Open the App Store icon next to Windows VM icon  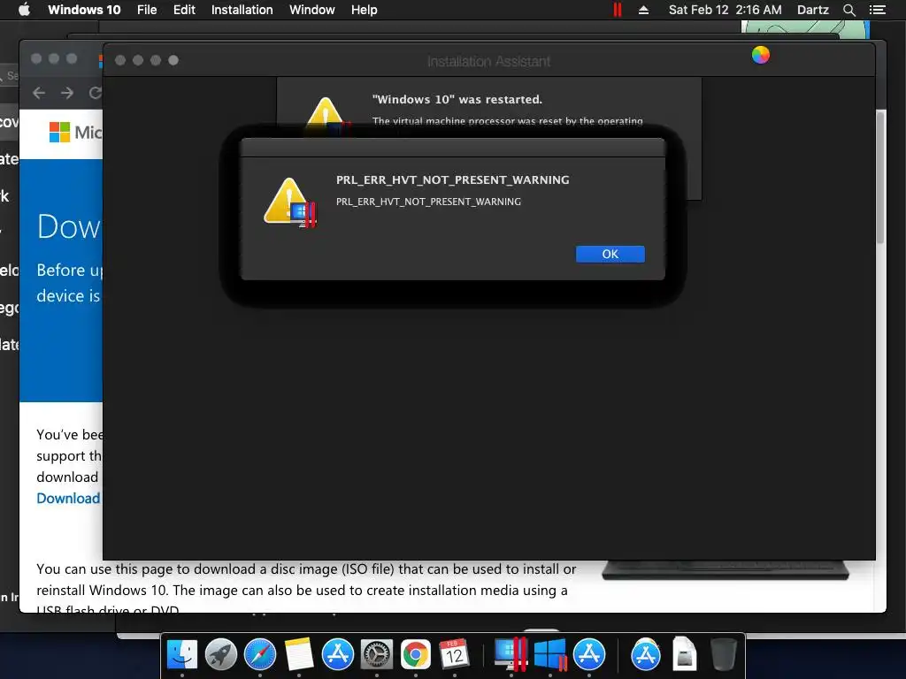pos(588,655)
